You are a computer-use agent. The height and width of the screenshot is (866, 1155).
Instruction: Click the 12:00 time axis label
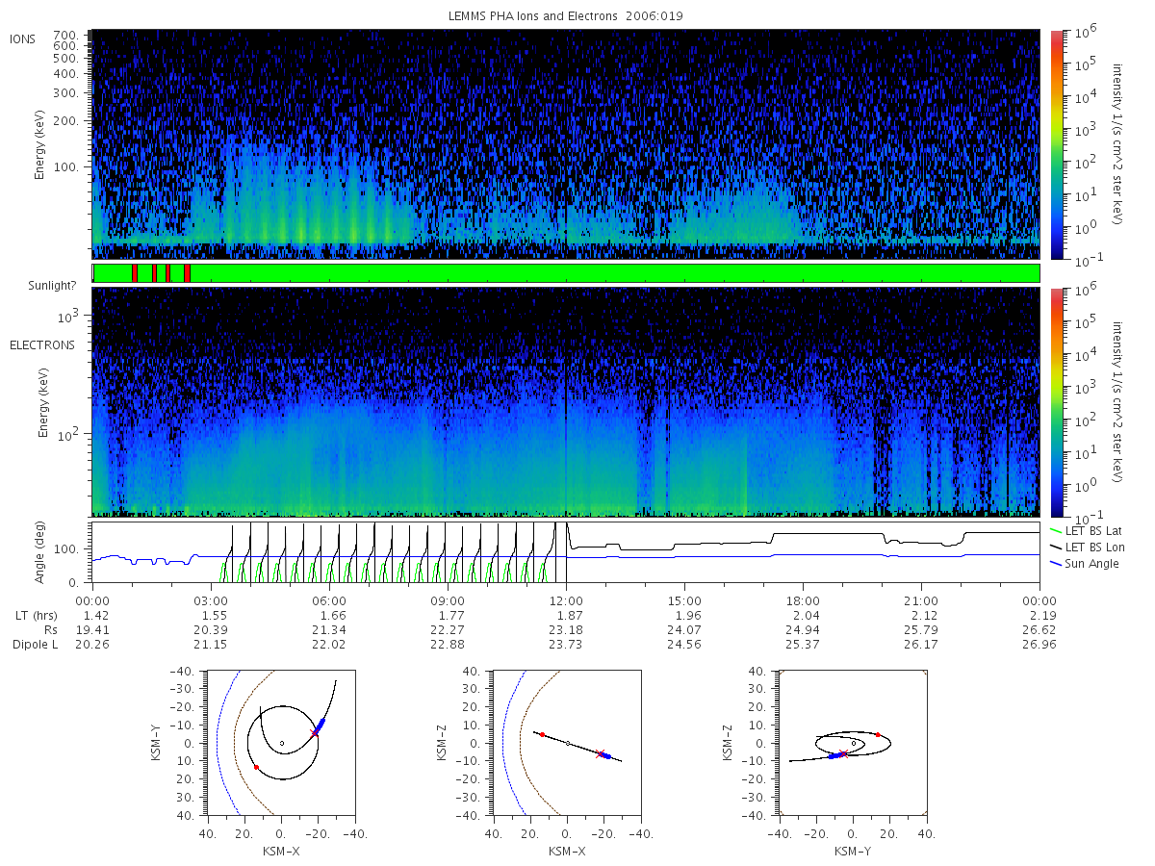pyautogui.click(x=566, y=599)
